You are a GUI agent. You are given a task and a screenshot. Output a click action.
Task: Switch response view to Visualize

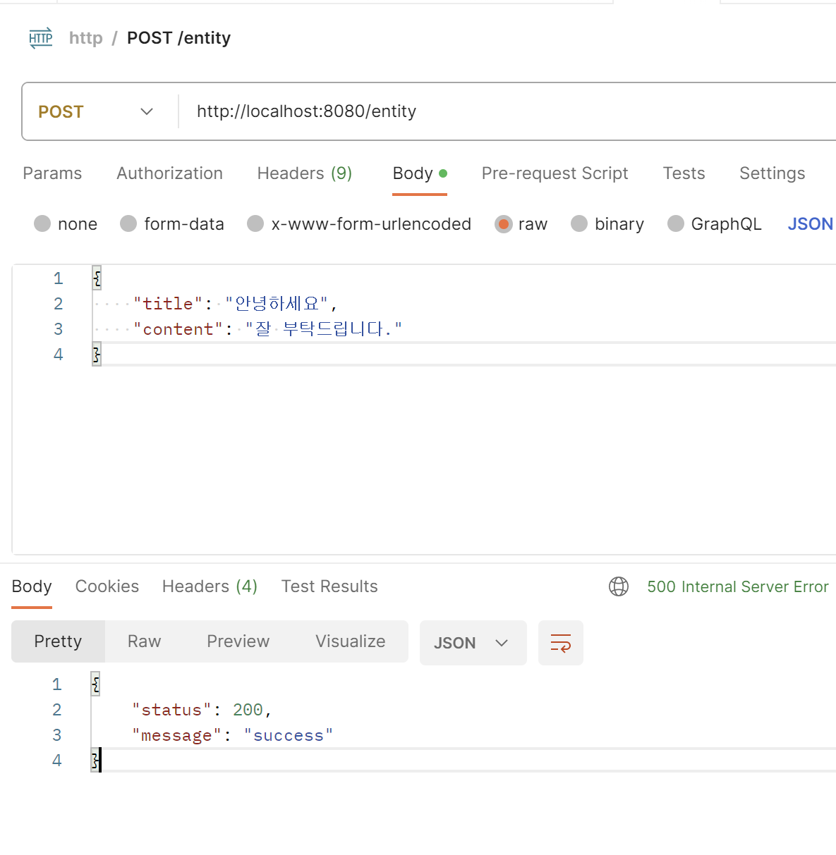(351, 641)
